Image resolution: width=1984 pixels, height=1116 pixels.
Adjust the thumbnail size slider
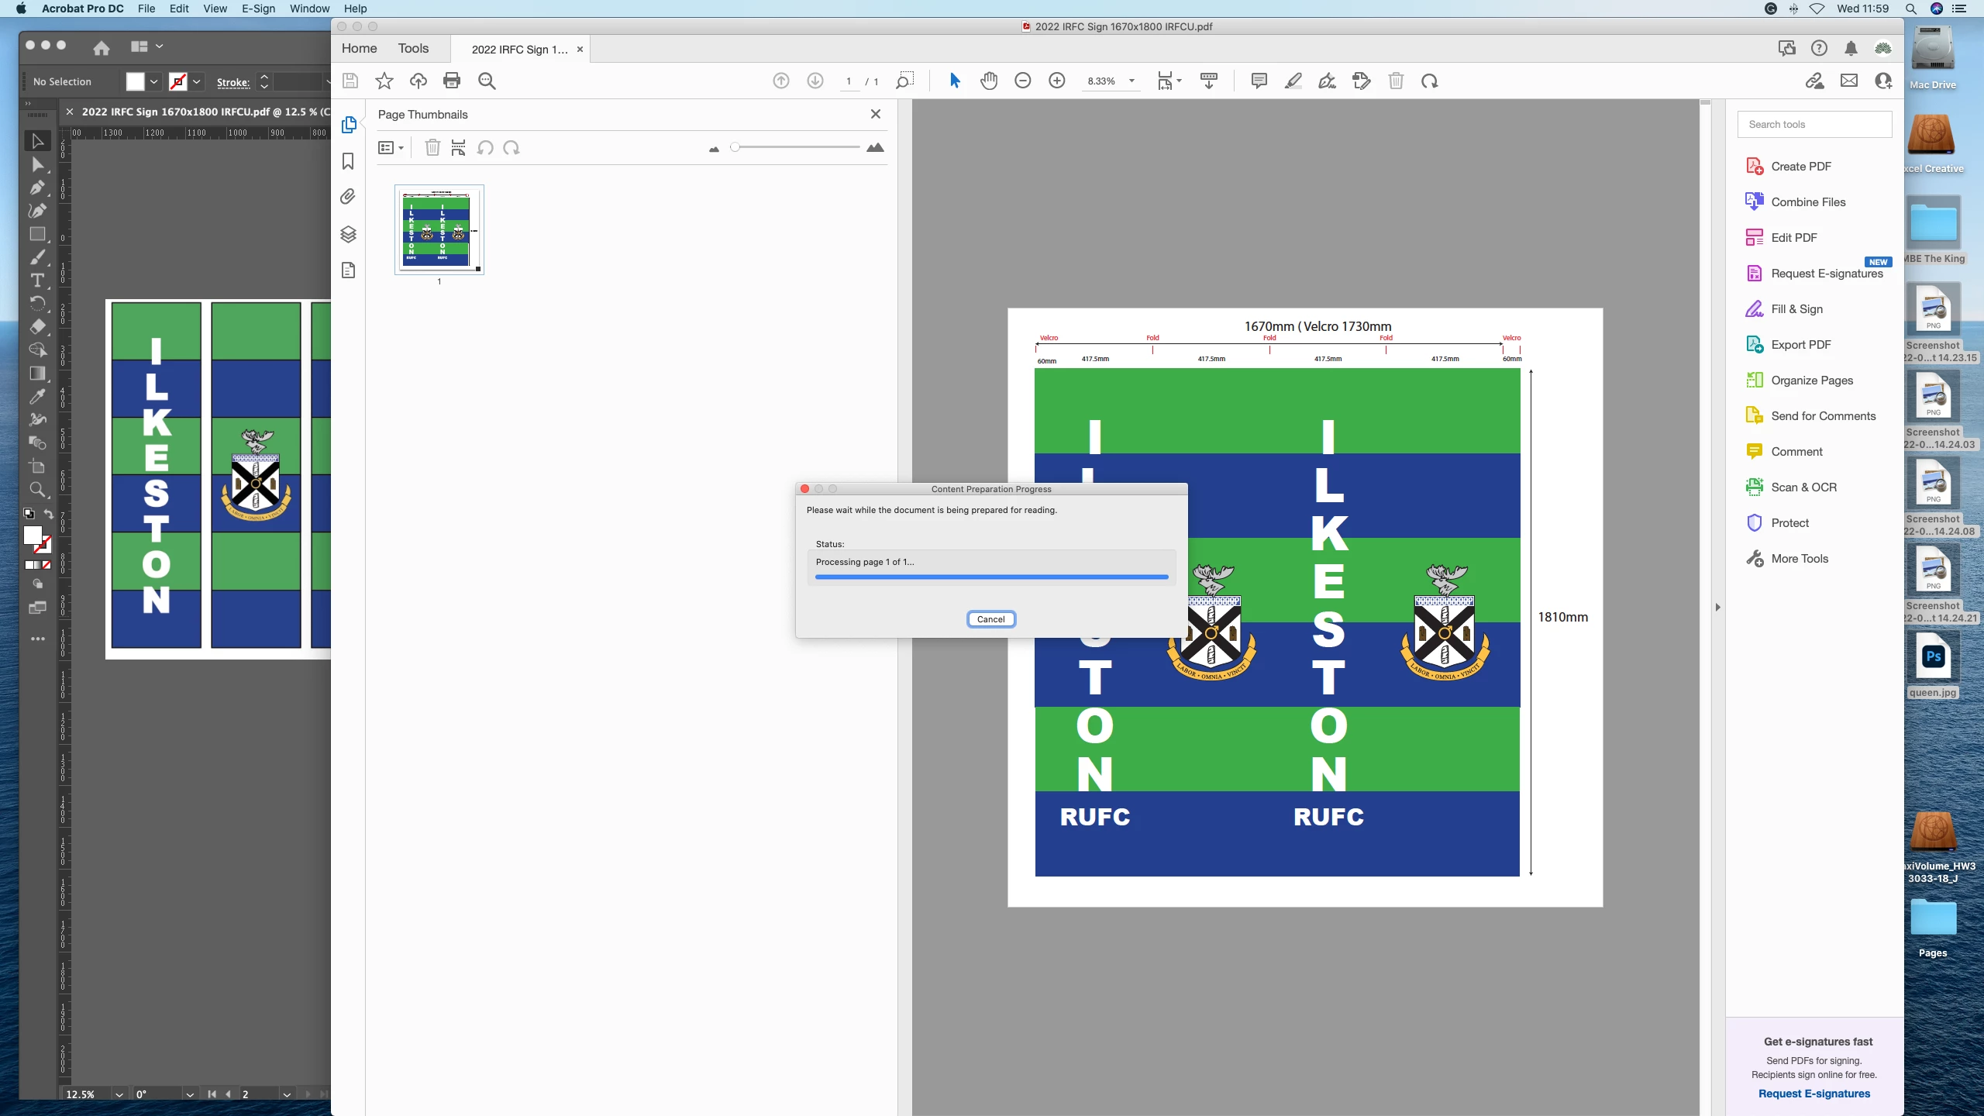[x=735, y=147]
